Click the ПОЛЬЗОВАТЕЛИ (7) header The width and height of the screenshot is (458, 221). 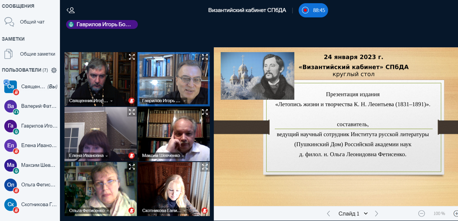pyautogui.click(x=25, y=70)
